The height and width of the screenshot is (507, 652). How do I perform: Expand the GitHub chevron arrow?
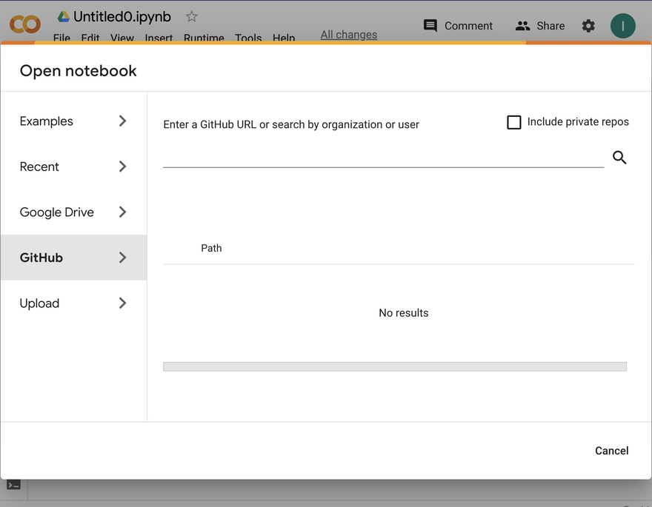(122, 258)
